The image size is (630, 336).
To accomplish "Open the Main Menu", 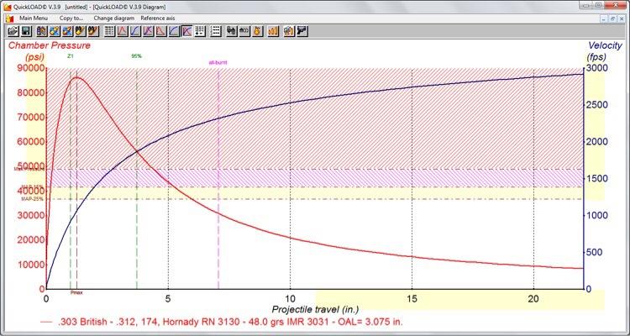I will (34, 18).
